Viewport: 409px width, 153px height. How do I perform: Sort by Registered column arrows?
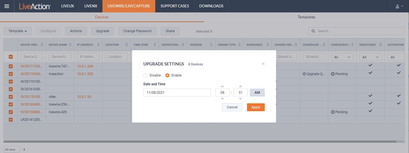[380, 45]
